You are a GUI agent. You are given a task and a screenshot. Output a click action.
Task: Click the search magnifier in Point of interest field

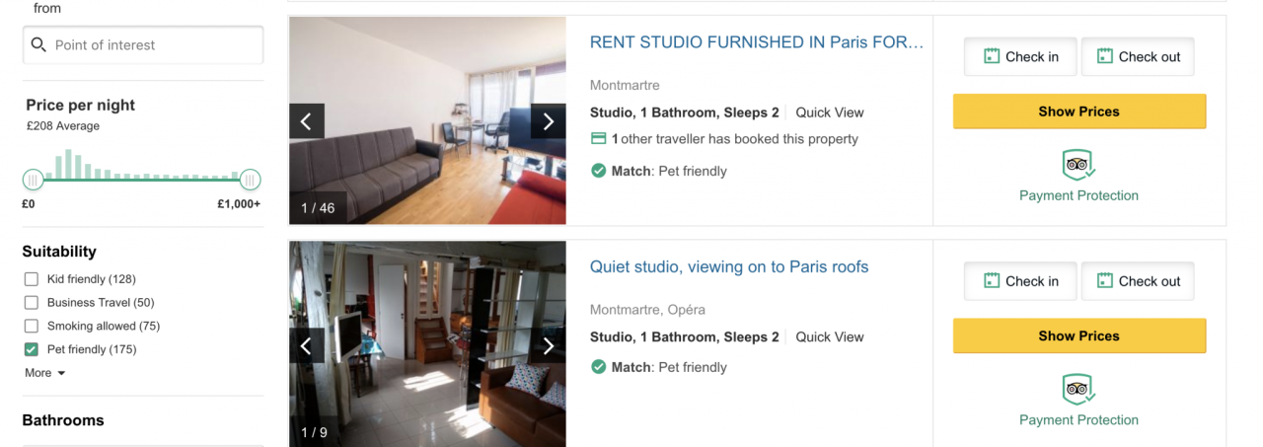39,44
